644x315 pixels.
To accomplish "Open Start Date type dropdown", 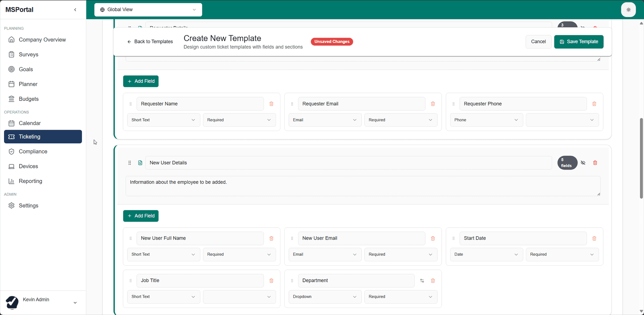I will [486, 255].
